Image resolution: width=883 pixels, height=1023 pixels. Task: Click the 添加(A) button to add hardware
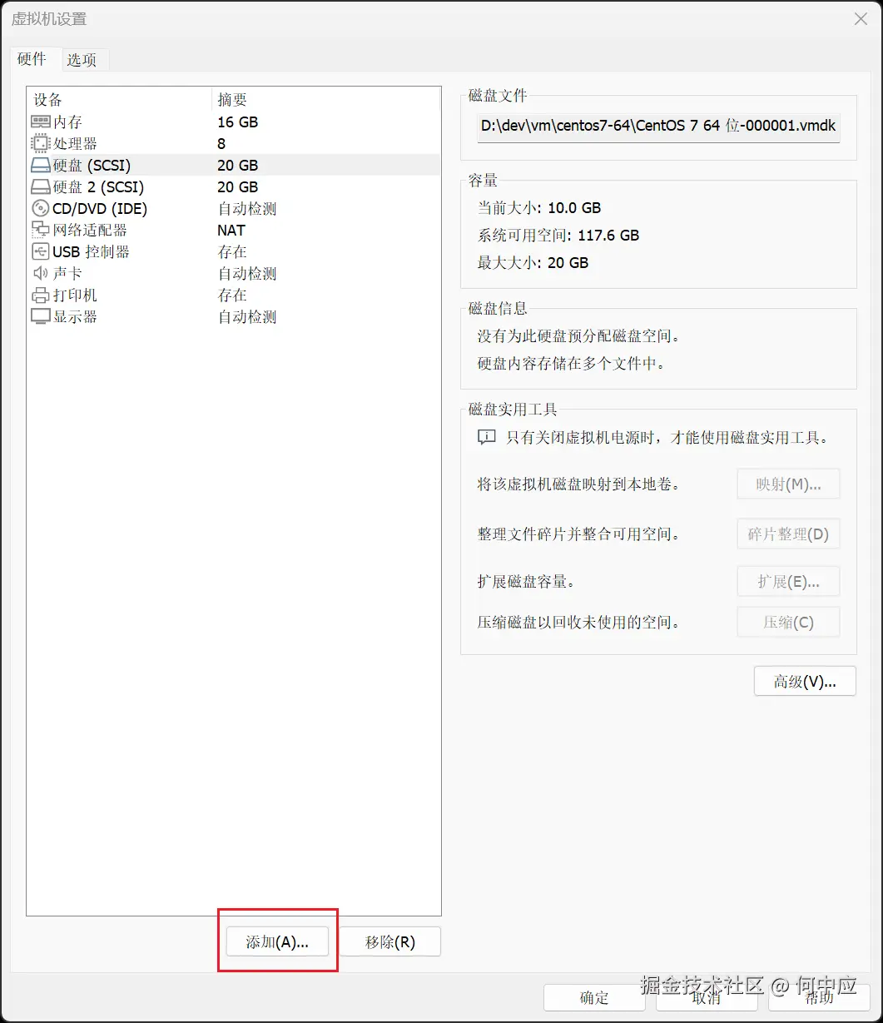coord(277,941)
